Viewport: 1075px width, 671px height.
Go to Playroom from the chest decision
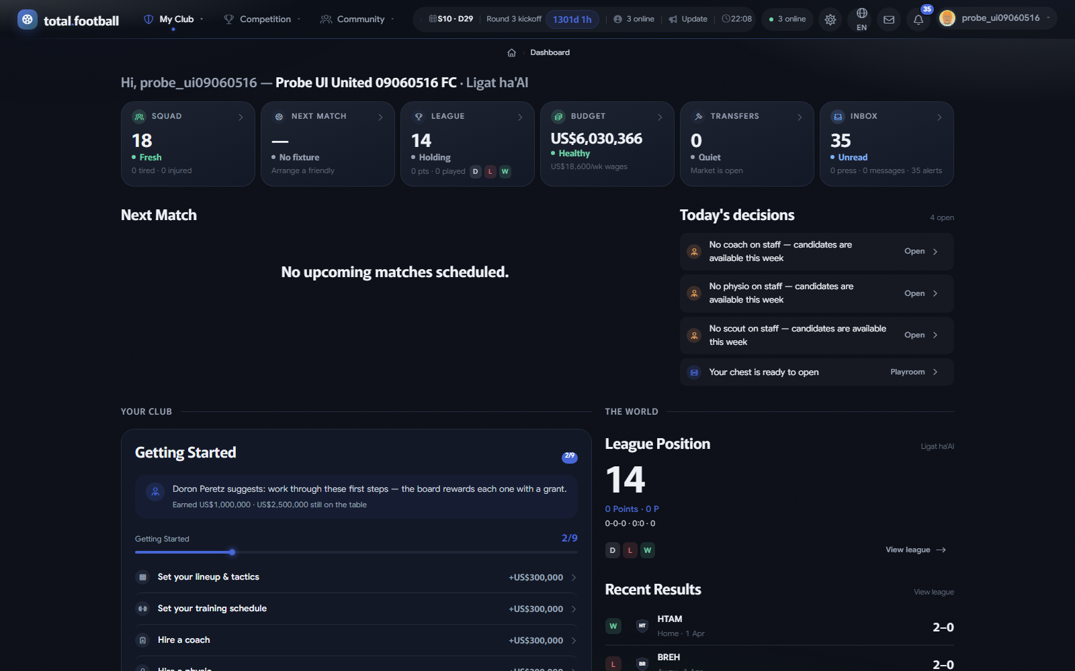tap(914, 372)
